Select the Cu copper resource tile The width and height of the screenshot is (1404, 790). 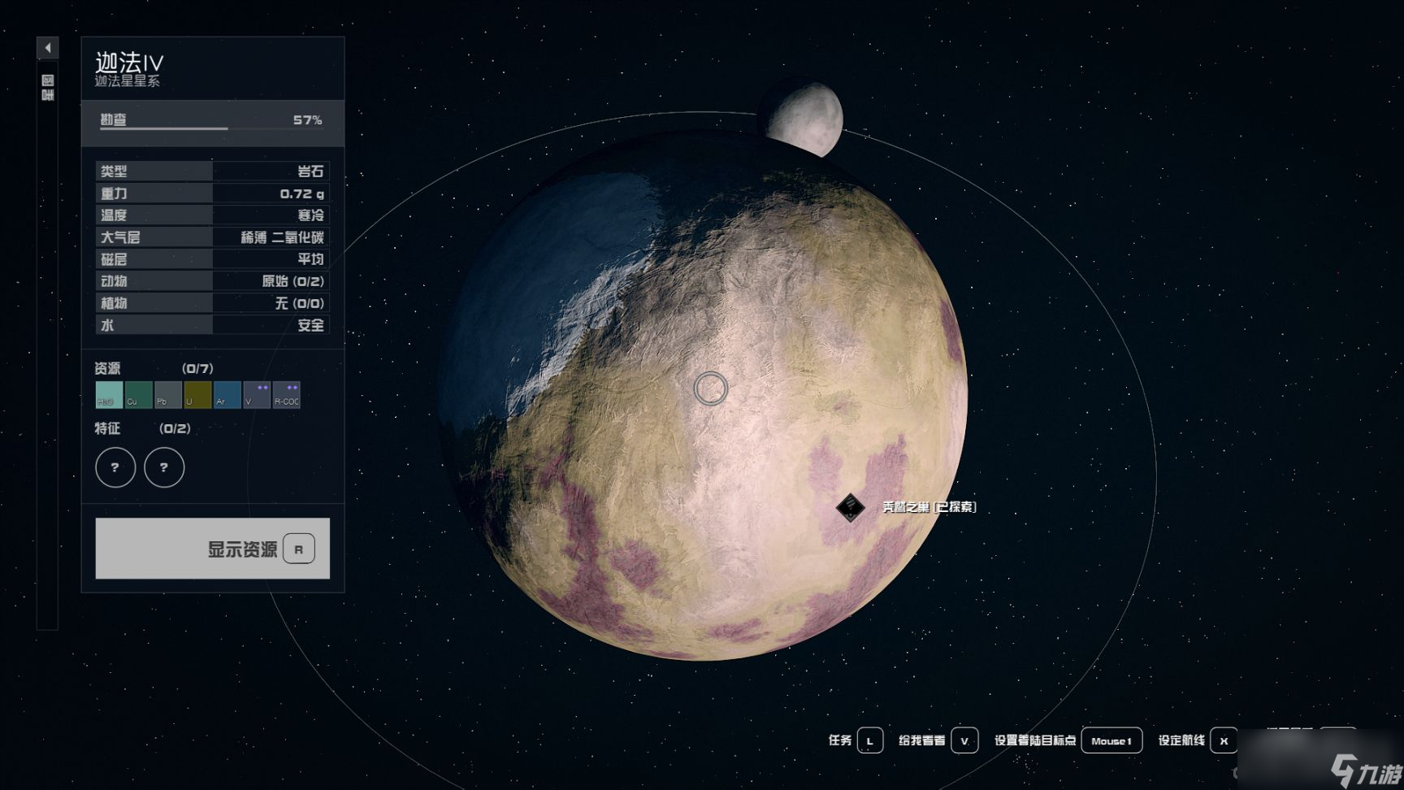pyautogui.click(x=138, y=395)
